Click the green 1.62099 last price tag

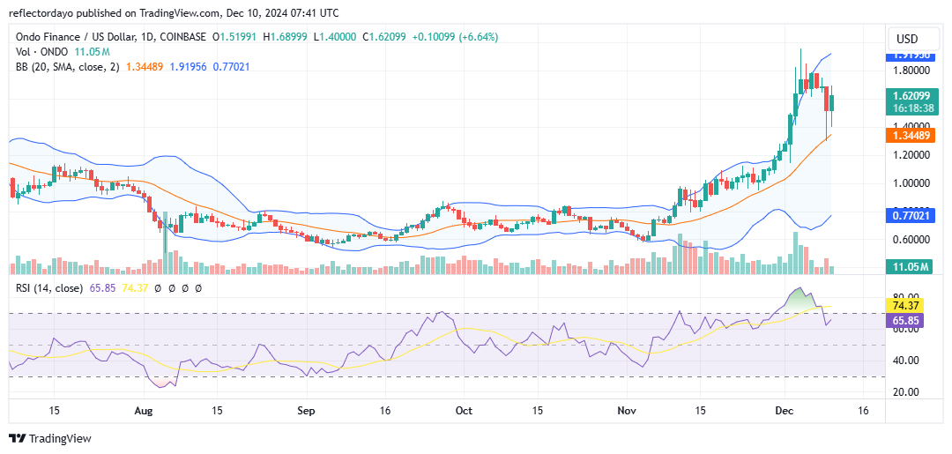912,94
